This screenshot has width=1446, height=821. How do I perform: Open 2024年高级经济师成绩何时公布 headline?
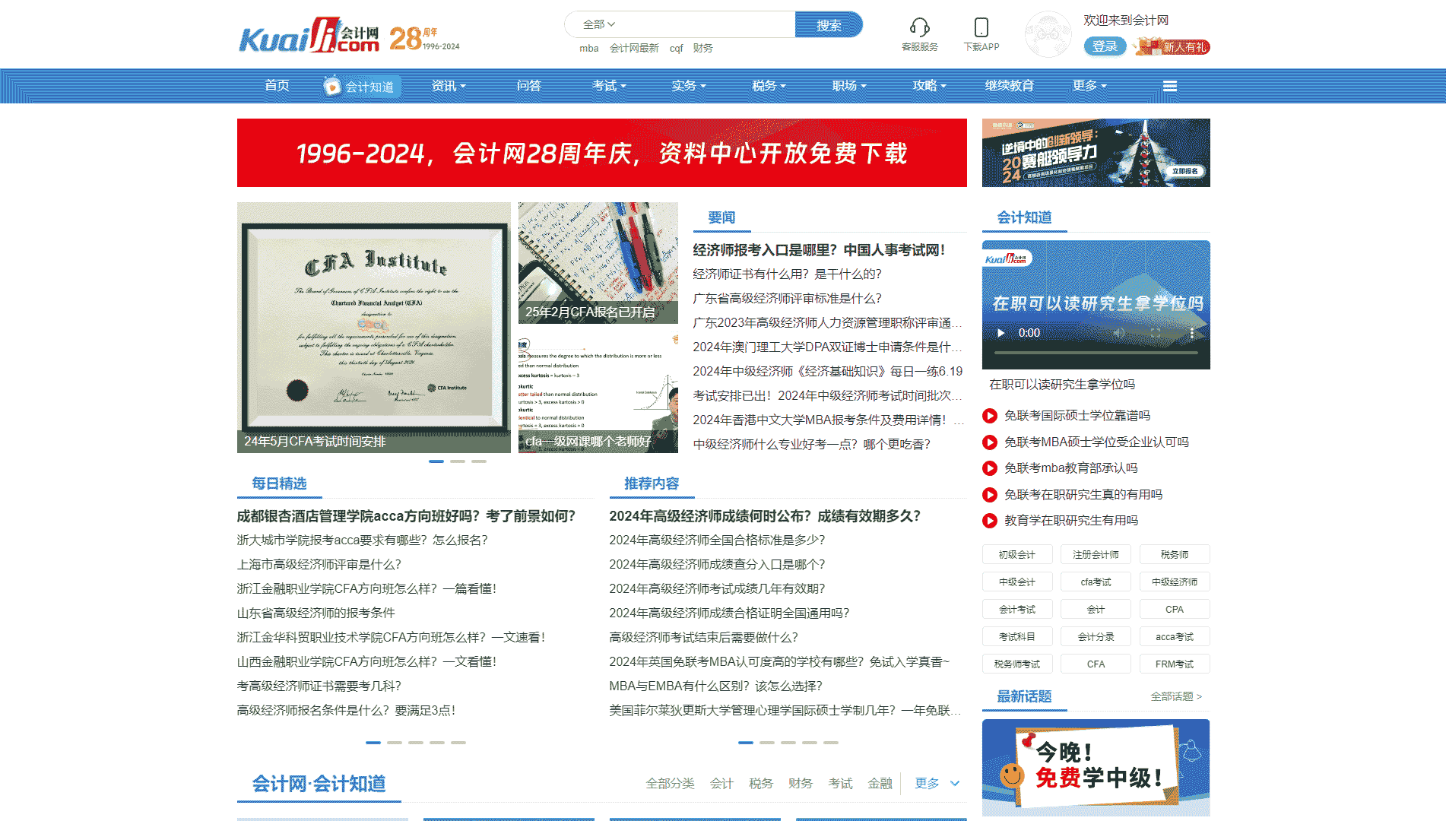(765, 516)
